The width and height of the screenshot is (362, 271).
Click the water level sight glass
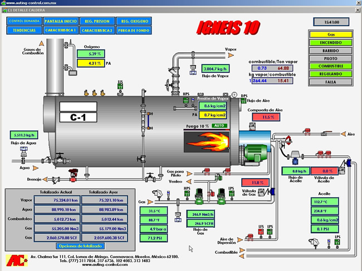coord(148,121)
